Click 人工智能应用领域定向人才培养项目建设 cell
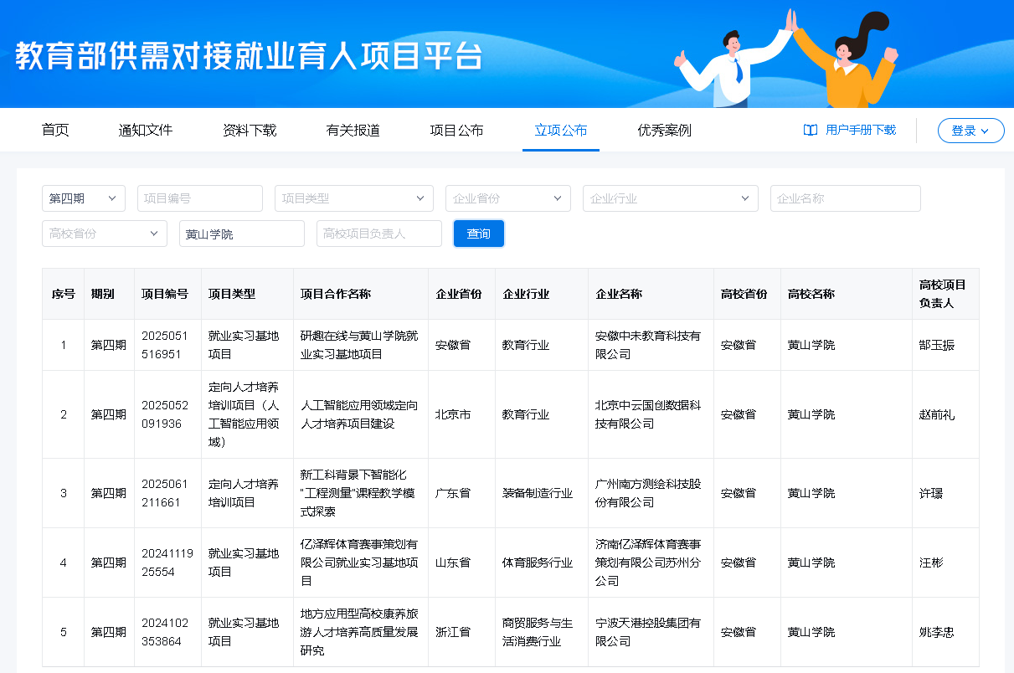The height and width of the screenshot is (673, 1014). point(359,414)
